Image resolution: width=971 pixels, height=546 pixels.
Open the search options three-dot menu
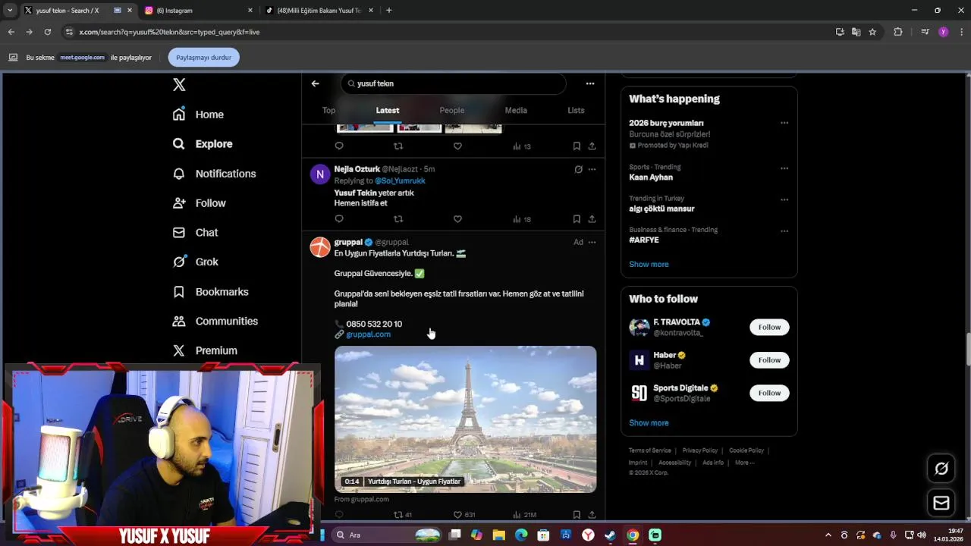pyautogui.click(x=590, y=83)
